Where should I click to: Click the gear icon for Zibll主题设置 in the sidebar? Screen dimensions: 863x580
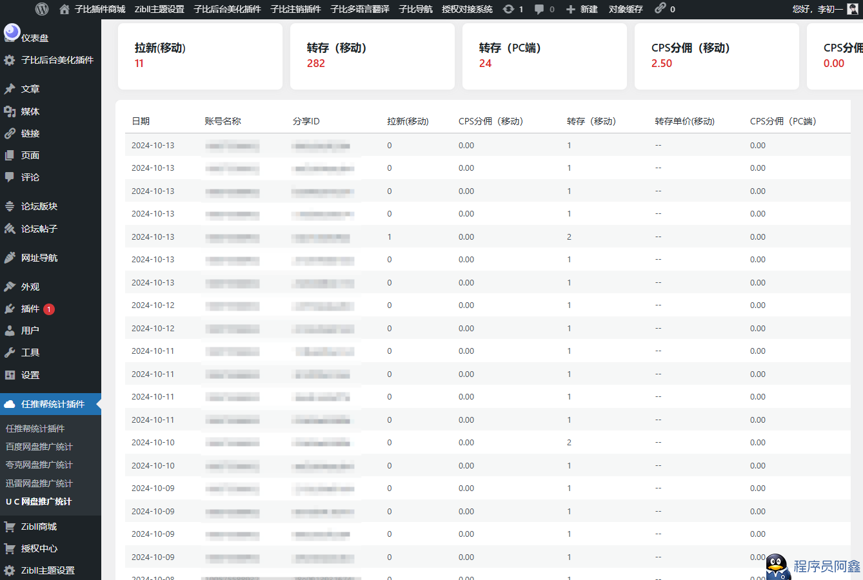10,570
